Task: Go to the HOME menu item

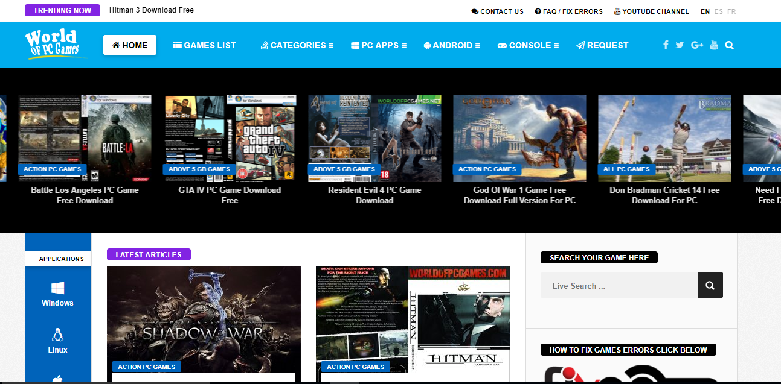Action: (x=130, y=45)
